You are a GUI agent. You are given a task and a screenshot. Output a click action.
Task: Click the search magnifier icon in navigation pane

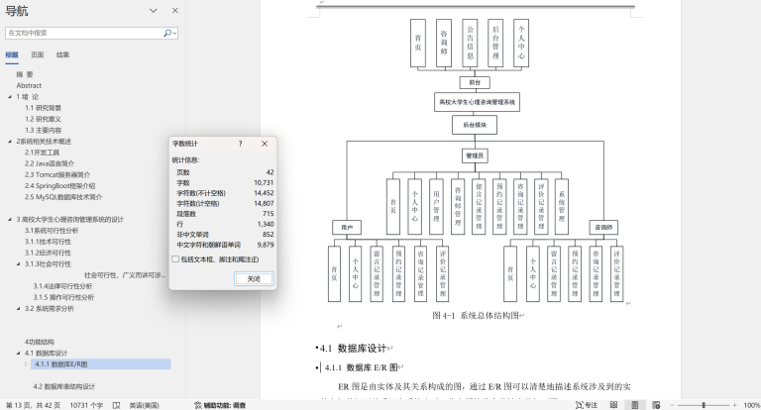click(164, 33)
